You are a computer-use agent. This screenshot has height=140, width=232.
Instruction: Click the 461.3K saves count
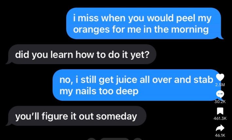[220, 118]
